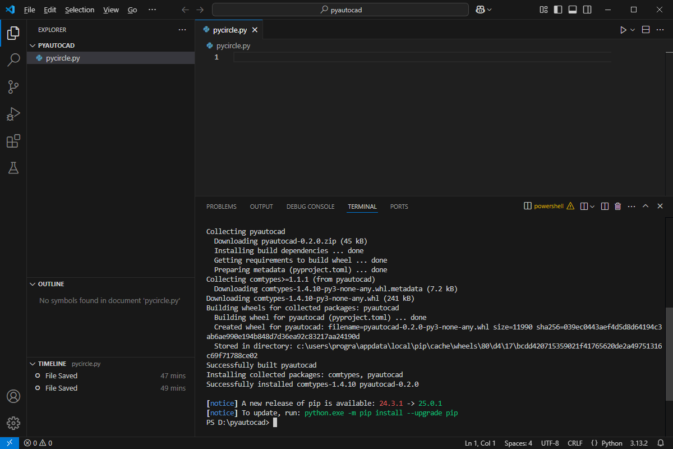
Task: Open File Saved entry from 49 mins
Action: point(110,388)
